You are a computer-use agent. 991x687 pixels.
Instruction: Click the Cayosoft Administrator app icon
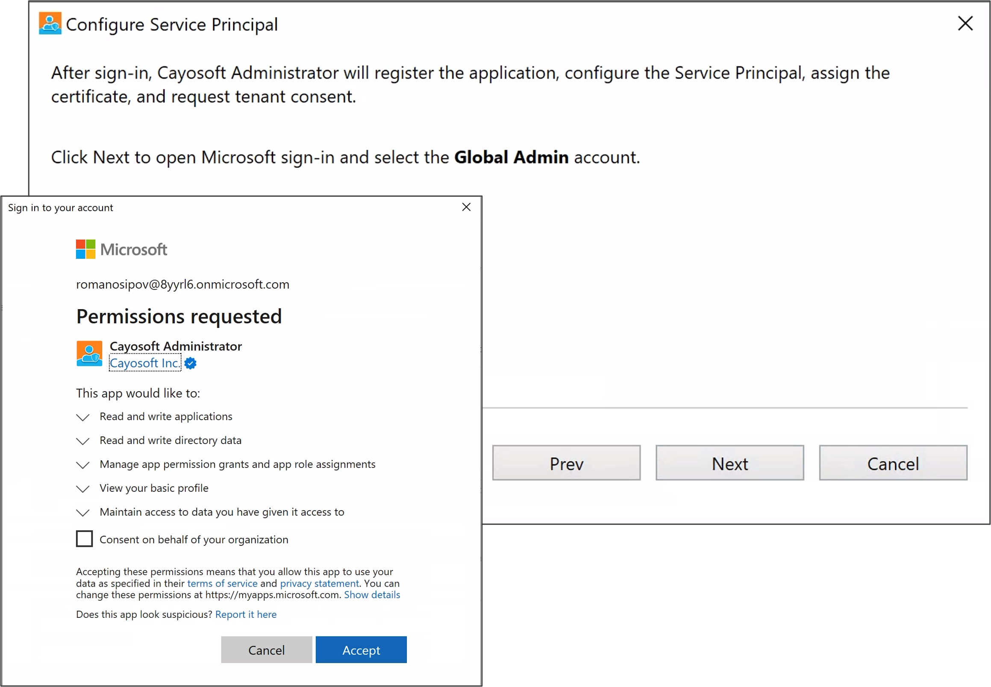(89, 354)
